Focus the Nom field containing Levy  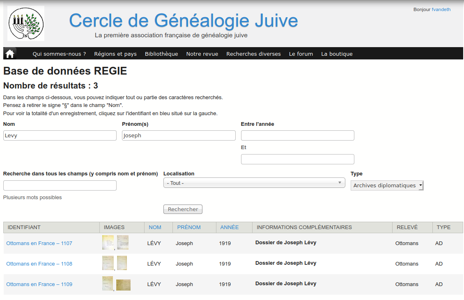[x=60, y=136]
